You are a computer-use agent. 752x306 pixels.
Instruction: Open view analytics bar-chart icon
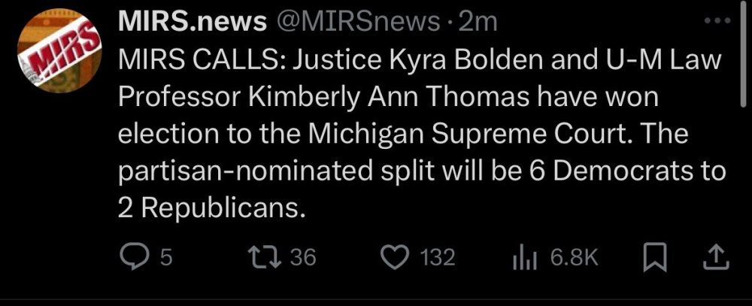[x=523, y=258]
